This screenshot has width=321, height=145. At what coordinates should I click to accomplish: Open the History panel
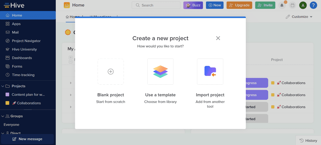pyautogui.click(x=308, y=141)
